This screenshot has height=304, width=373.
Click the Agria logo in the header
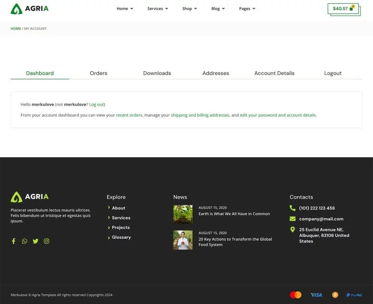pyautogui.click(x=29, y=8)
